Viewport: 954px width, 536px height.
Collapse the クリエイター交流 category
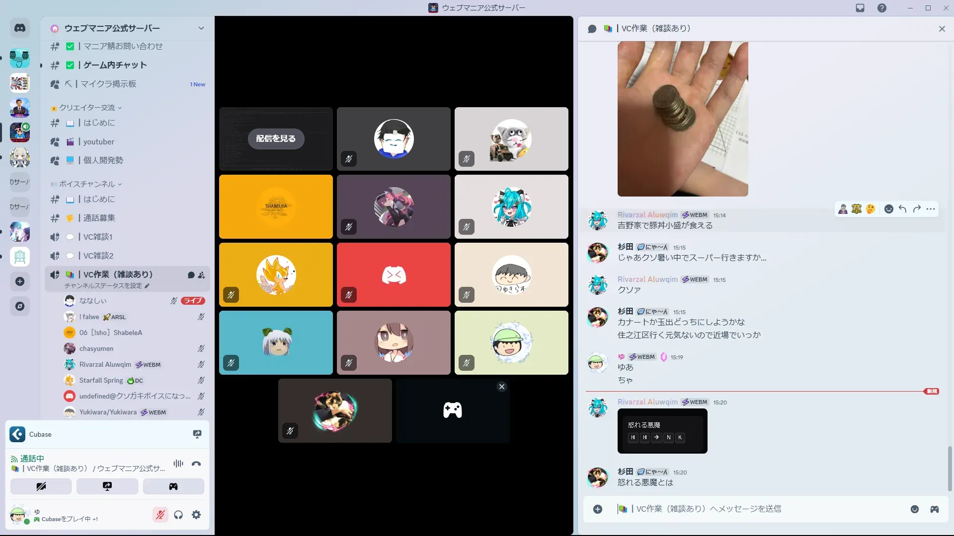point(87,108)
